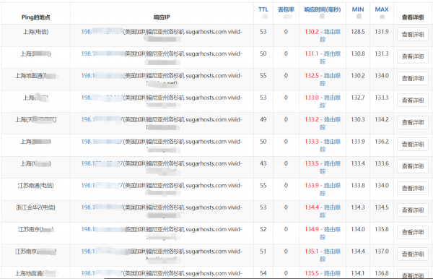The width and height of the screenshot is (433, 279).
Task: Click MAX value 131.3
Action: [x=382, y=53]
